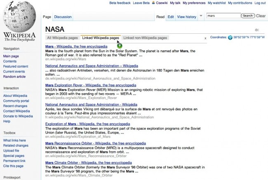Open German National Aeronautics and Space Administration result
The height and width of the screenshot is (180, 268).
tap(92, 66)
